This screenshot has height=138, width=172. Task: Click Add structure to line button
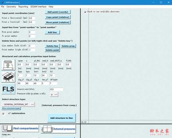pos(62,118)
